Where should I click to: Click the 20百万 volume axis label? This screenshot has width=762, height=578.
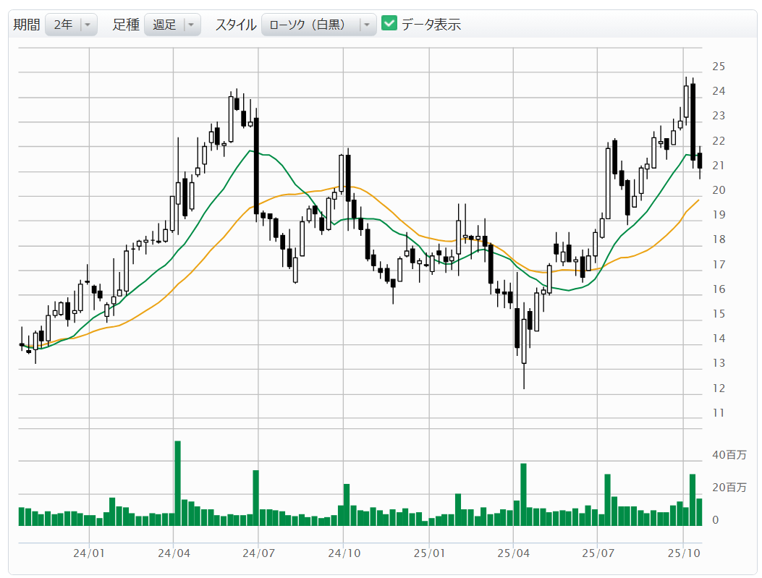tap(728, 488)
